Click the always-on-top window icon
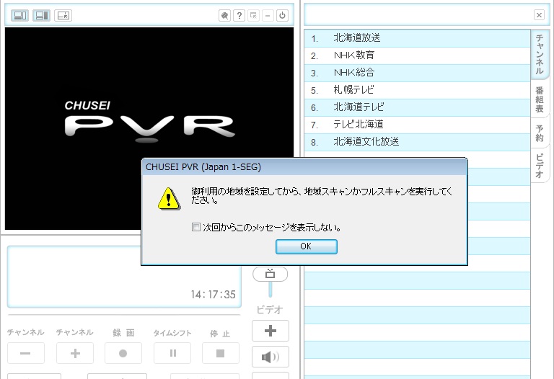This screenshot has height=379, width=554. (x=253, y=16)
